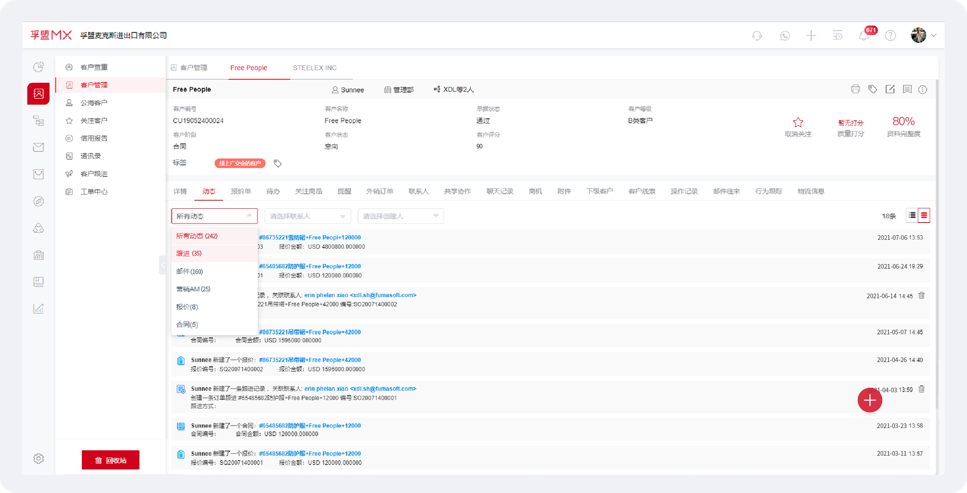Click the add tag icon beside label
Viewport: 967px width, 493px height.
[277, 163]
